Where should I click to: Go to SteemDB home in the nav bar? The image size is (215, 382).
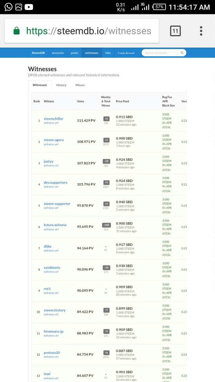tap(38, 53)
